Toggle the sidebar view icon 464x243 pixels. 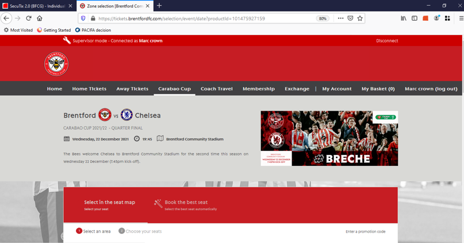[415, 18]
